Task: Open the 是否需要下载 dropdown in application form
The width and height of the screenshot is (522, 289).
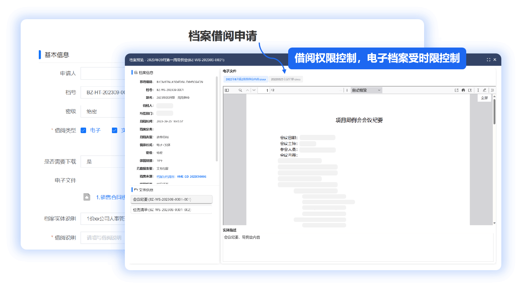Action: (x=103, y=161)
